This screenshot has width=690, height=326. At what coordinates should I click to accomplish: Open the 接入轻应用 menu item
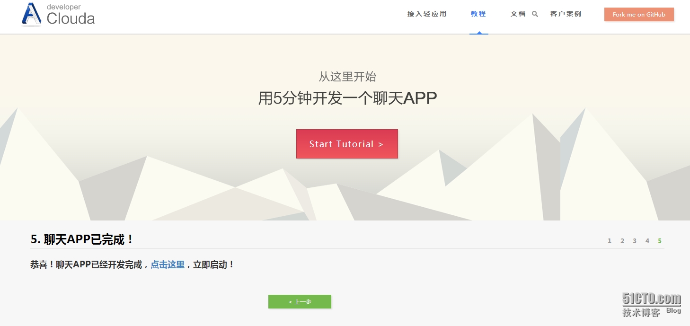click(427, 14)
